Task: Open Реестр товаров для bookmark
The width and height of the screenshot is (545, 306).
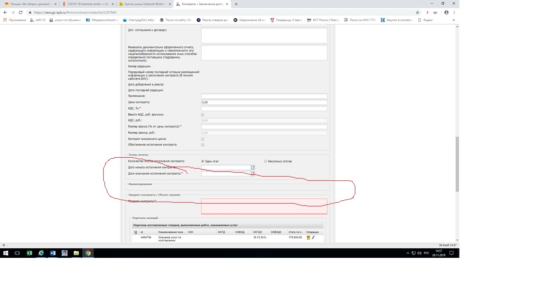Action: [212, 20]
